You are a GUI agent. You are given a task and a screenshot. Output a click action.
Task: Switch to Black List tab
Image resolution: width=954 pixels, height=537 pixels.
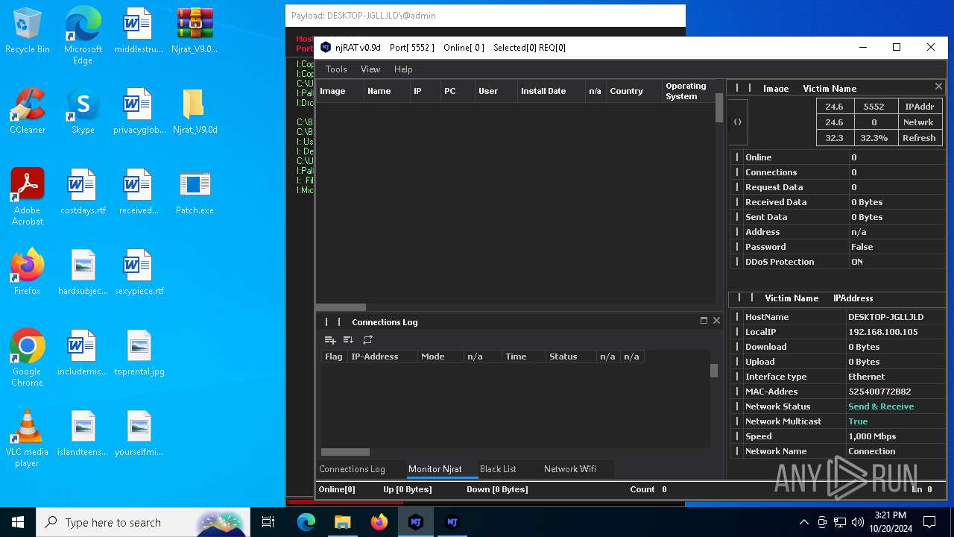click(x=498, y=469)
